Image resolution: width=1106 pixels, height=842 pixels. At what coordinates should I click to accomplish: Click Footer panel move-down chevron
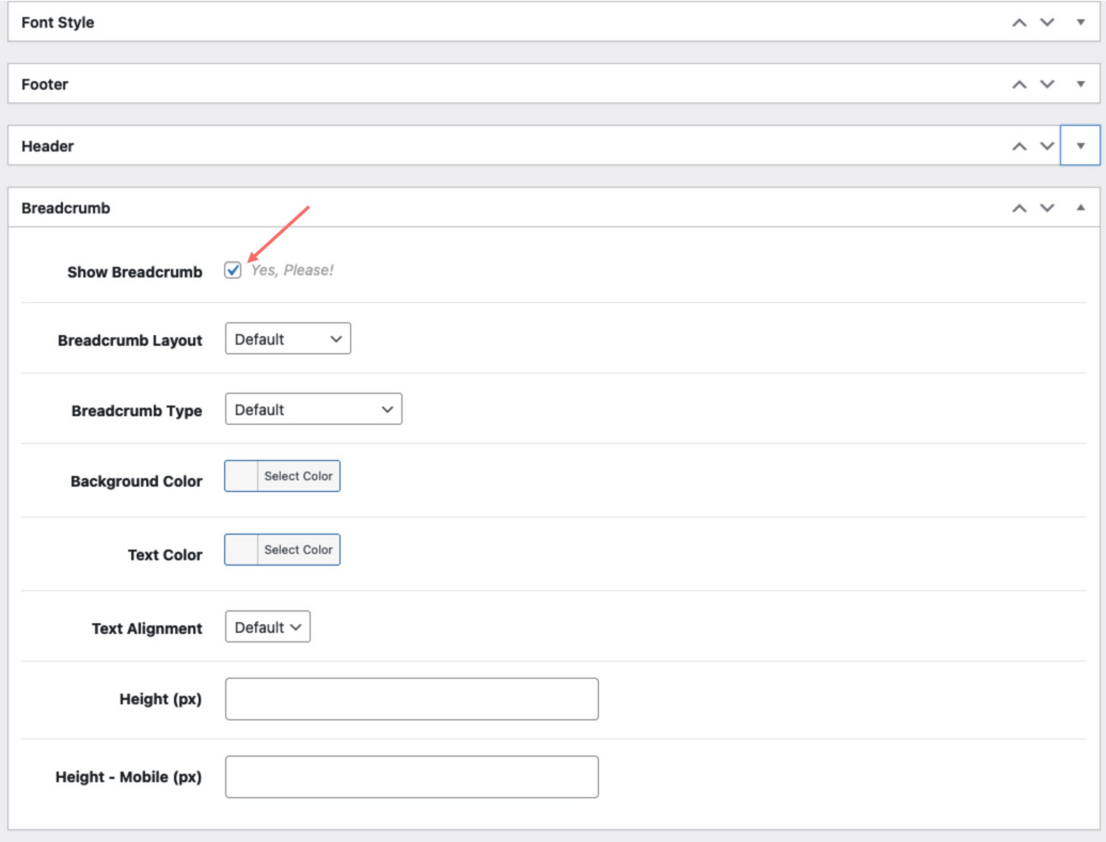pos(1047,84)
